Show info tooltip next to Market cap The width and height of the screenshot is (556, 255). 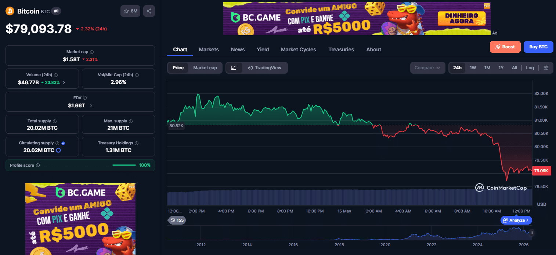point(92,52)
